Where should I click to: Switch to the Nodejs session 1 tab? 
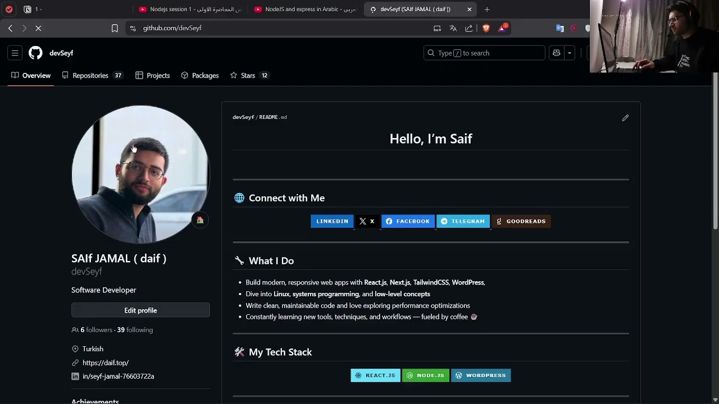[190, 9]
